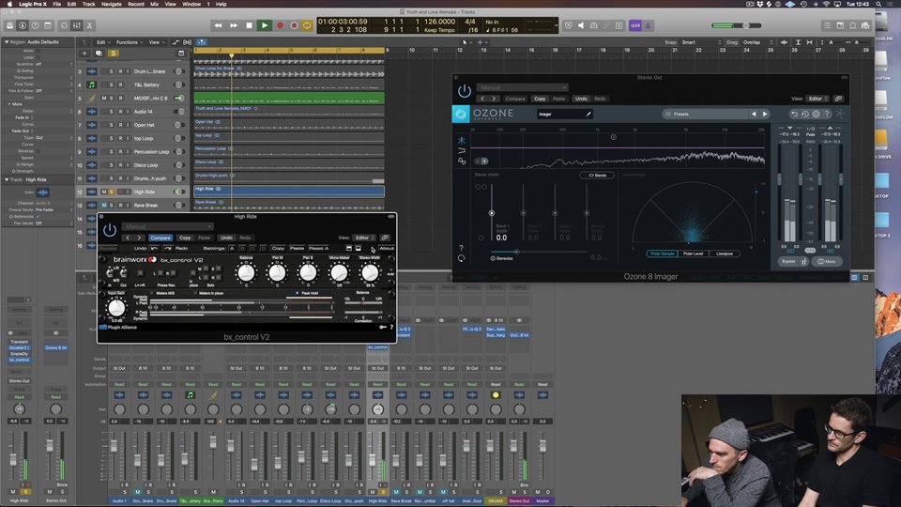
Task: Click Copy in the Ozone plugin header
Action: 540,99
